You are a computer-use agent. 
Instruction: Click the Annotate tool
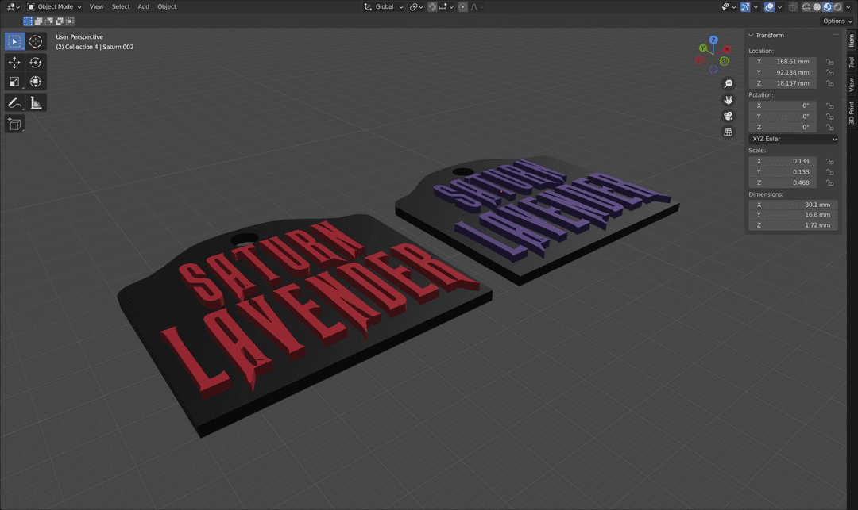click(14, 102)
